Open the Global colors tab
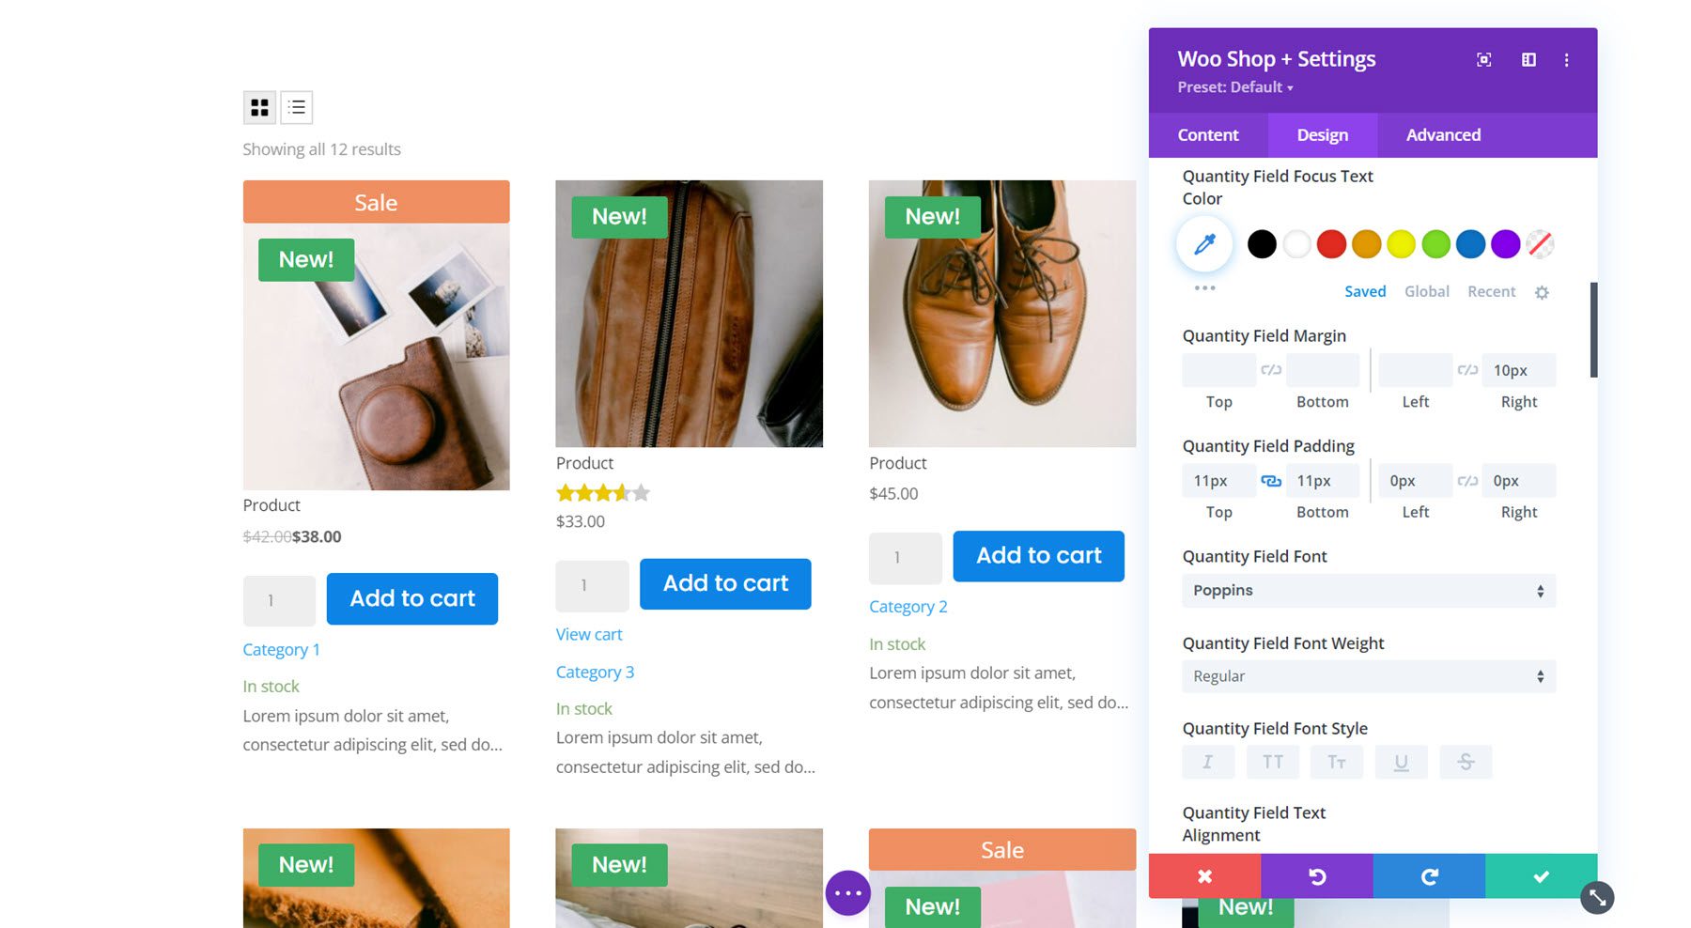1691x928 pixels. click(x=1427, y=291)
